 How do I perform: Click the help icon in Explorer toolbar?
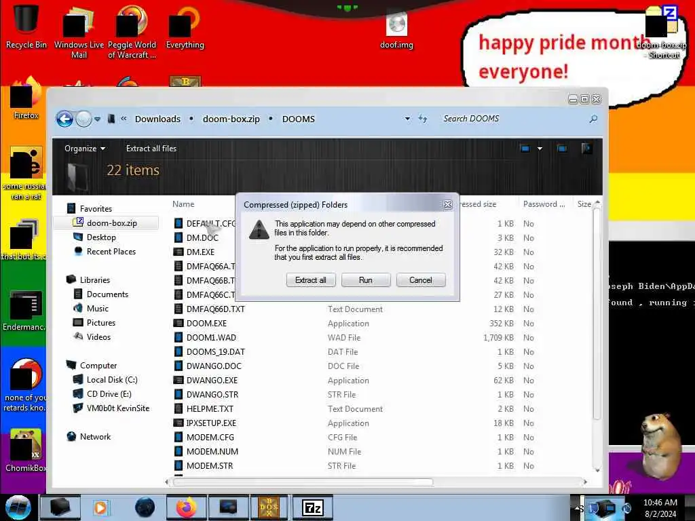click(x=586, y=149)
